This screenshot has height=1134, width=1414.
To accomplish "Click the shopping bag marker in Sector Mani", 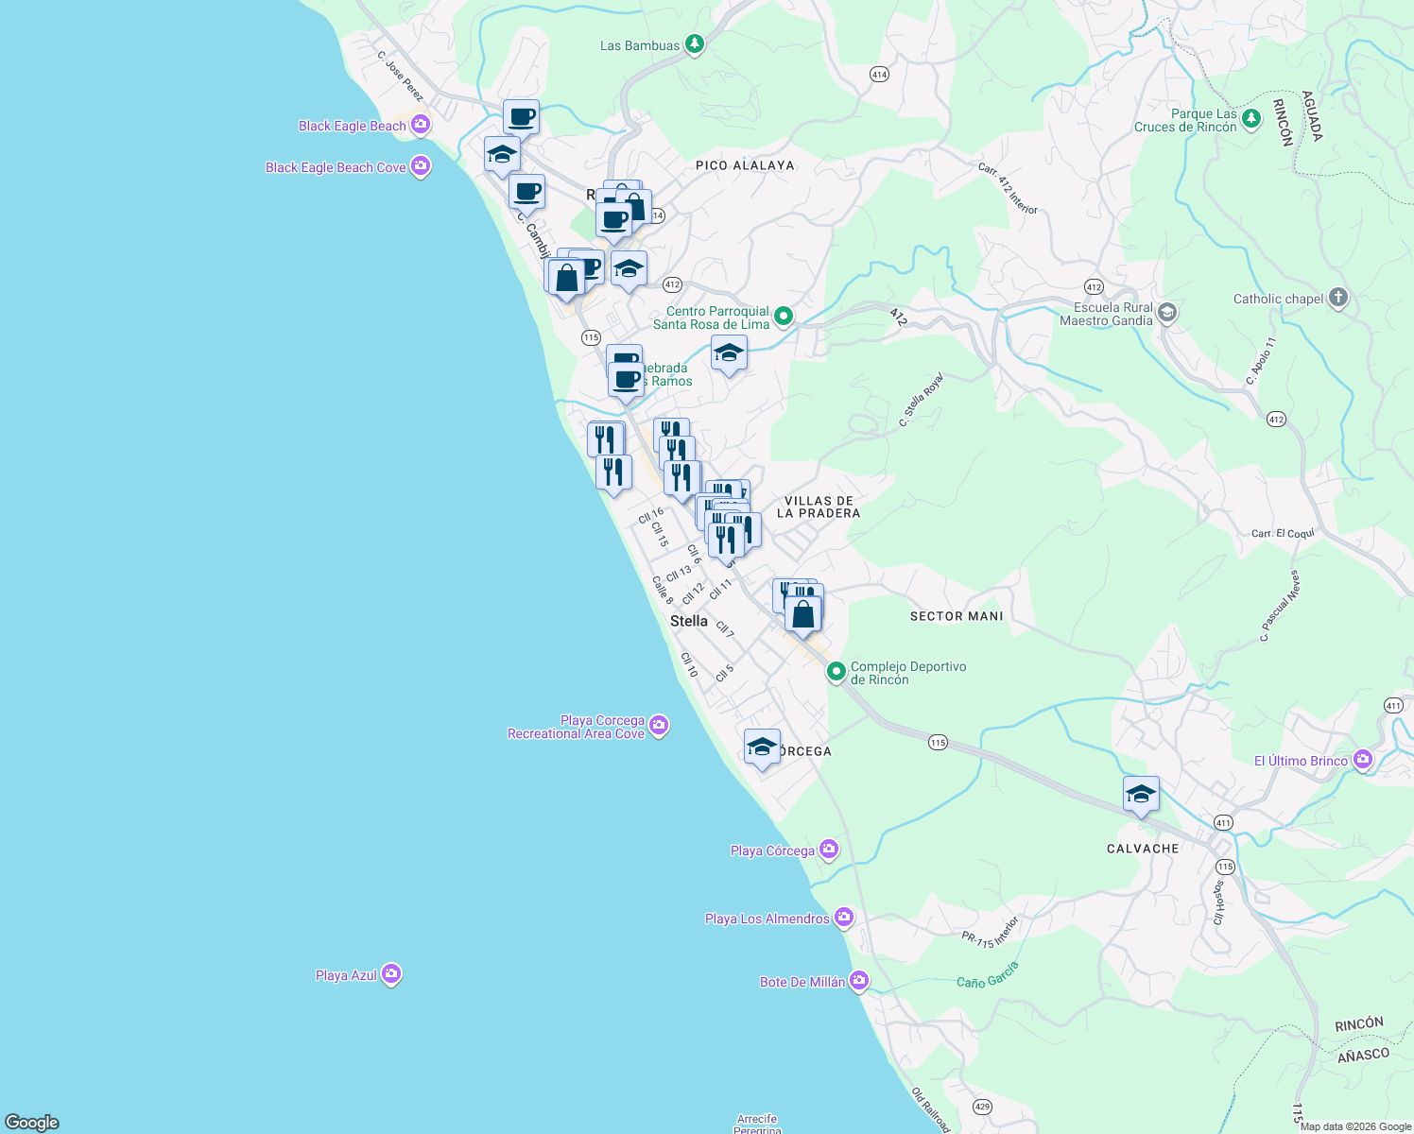I will click(x=802, y=614).
